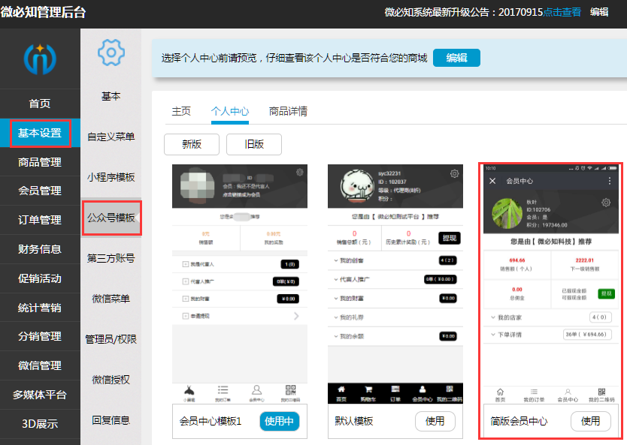Expand 我的创客 section in 默认模板

[x=351, y=260]
